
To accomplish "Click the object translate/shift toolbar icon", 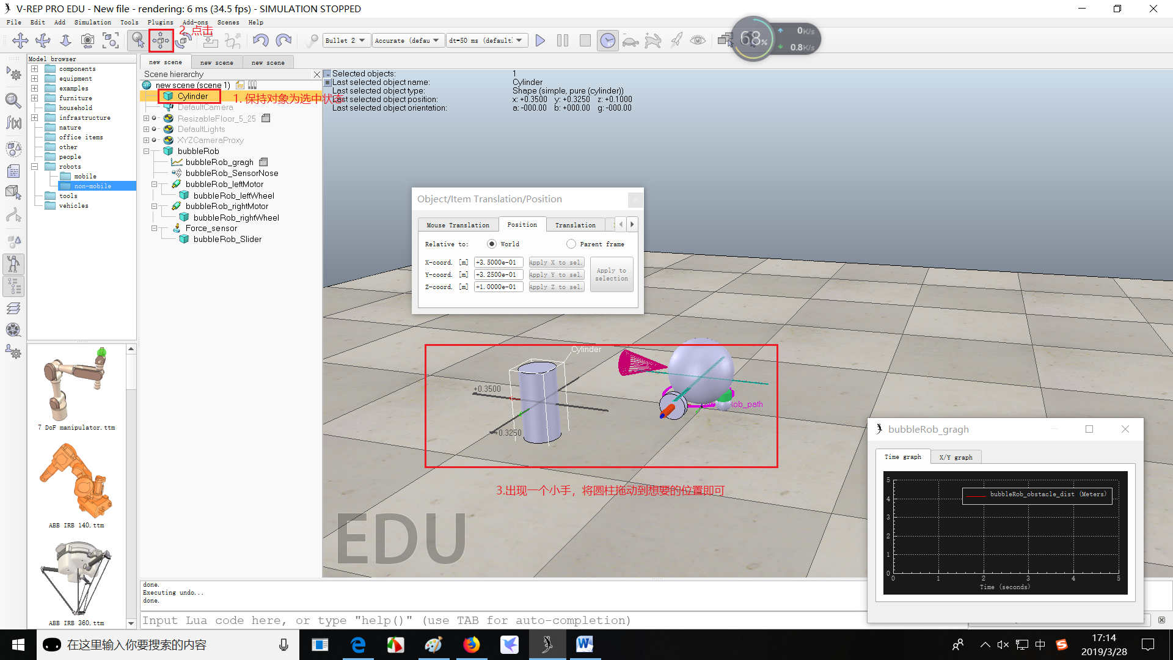I will 161,41.
